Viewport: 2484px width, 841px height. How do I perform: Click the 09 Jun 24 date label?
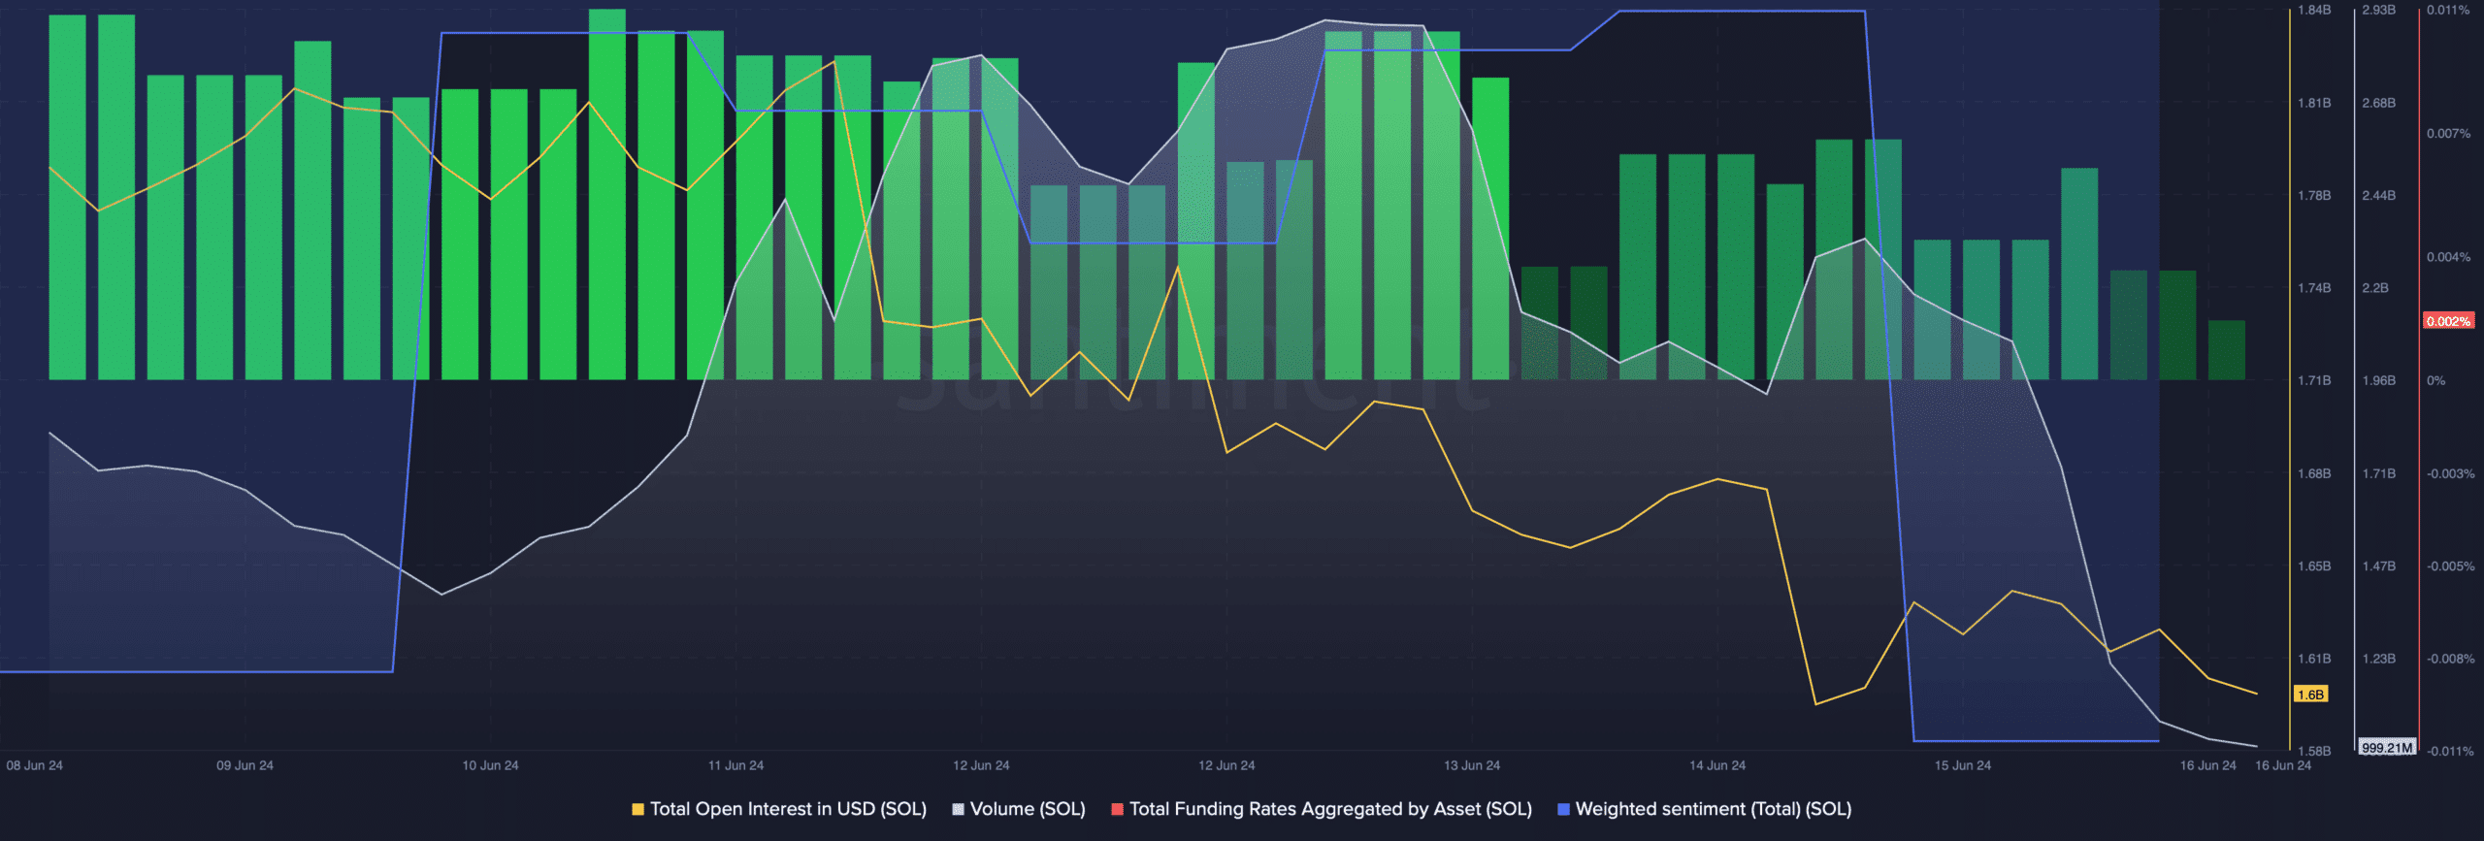click(x=245, y=765)
